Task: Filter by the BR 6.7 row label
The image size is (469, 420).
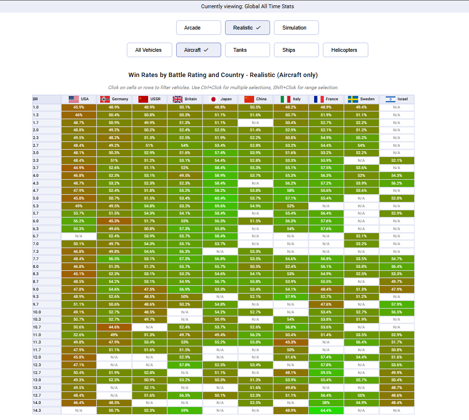Action: pyautogui.click(x=46, y=236)
